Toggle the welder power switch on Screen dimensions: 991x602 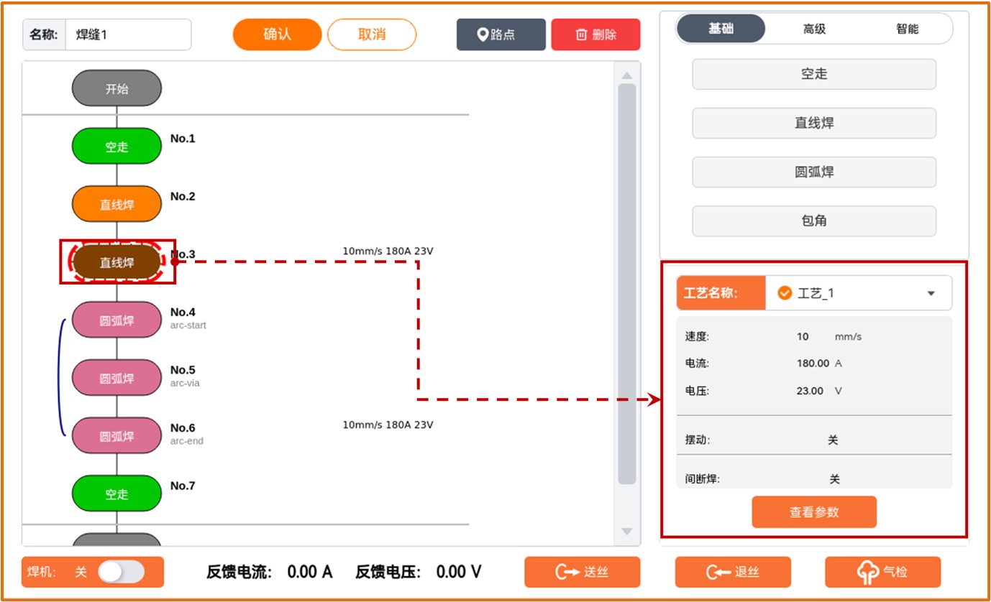pyautogui.click(x=121, y=572)
